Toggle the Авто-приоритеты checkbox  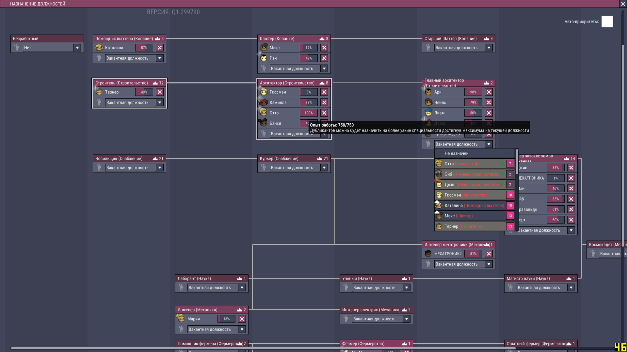pos(607,22)
